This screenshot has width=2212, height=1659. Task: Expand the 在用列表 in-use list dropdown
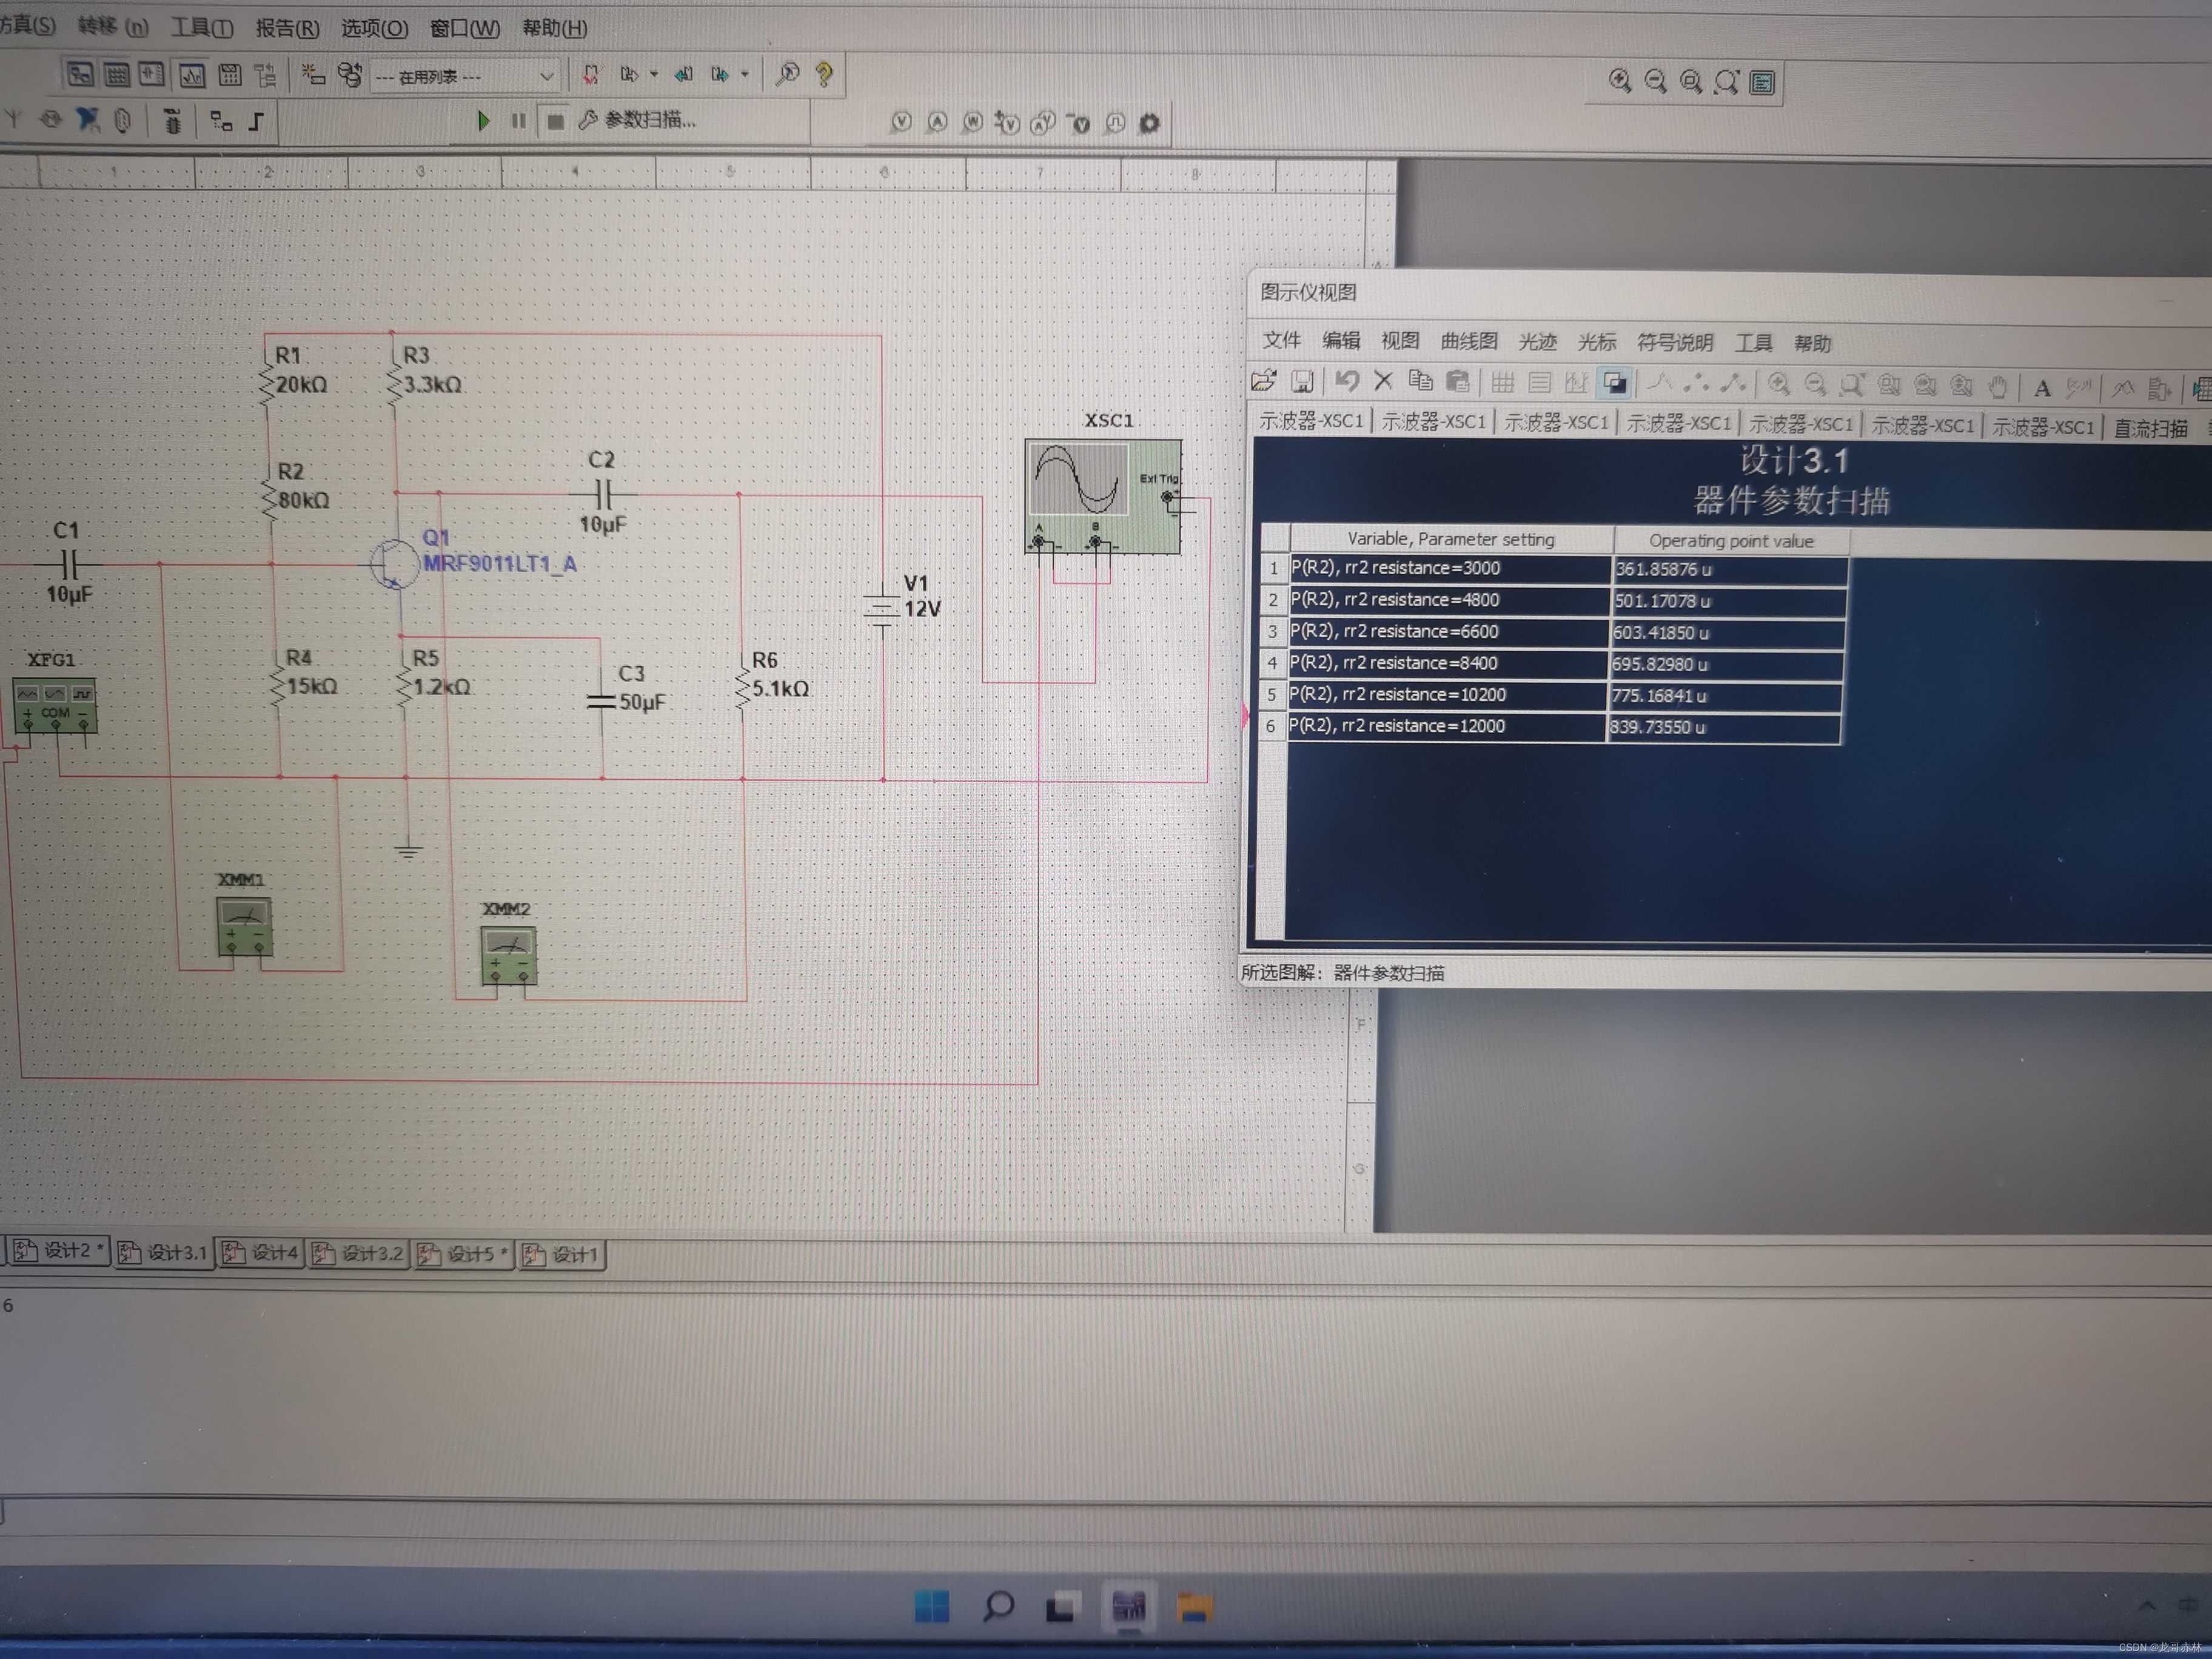coord(546,76)
